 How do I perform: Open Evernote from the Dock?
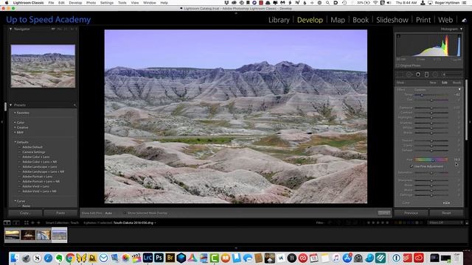(x=59, y=258)
